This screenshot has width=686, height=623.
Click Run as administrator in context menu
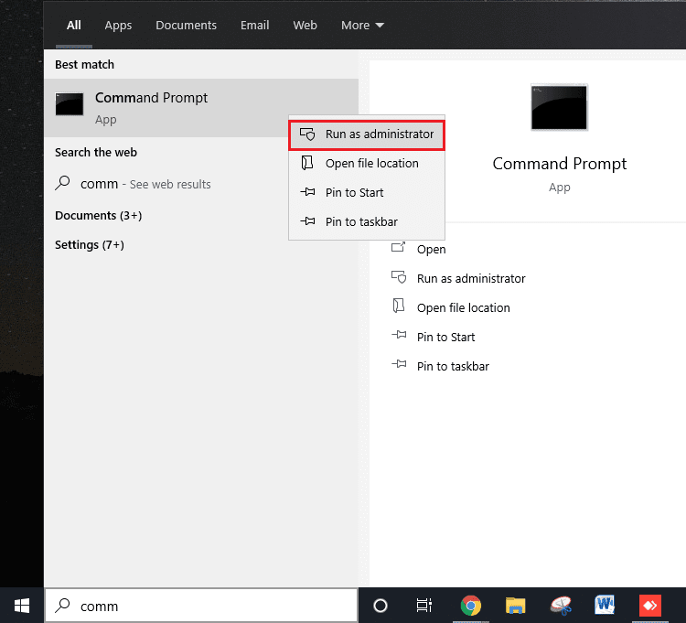(x=367, y=134)
